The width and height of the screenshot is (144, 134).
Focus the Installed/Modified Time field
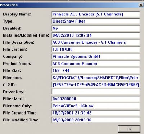click(x=96, y=36)
